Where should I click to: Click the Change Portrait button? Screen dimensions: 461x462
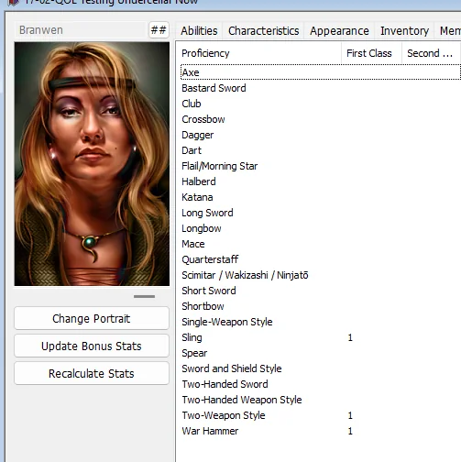92,318
